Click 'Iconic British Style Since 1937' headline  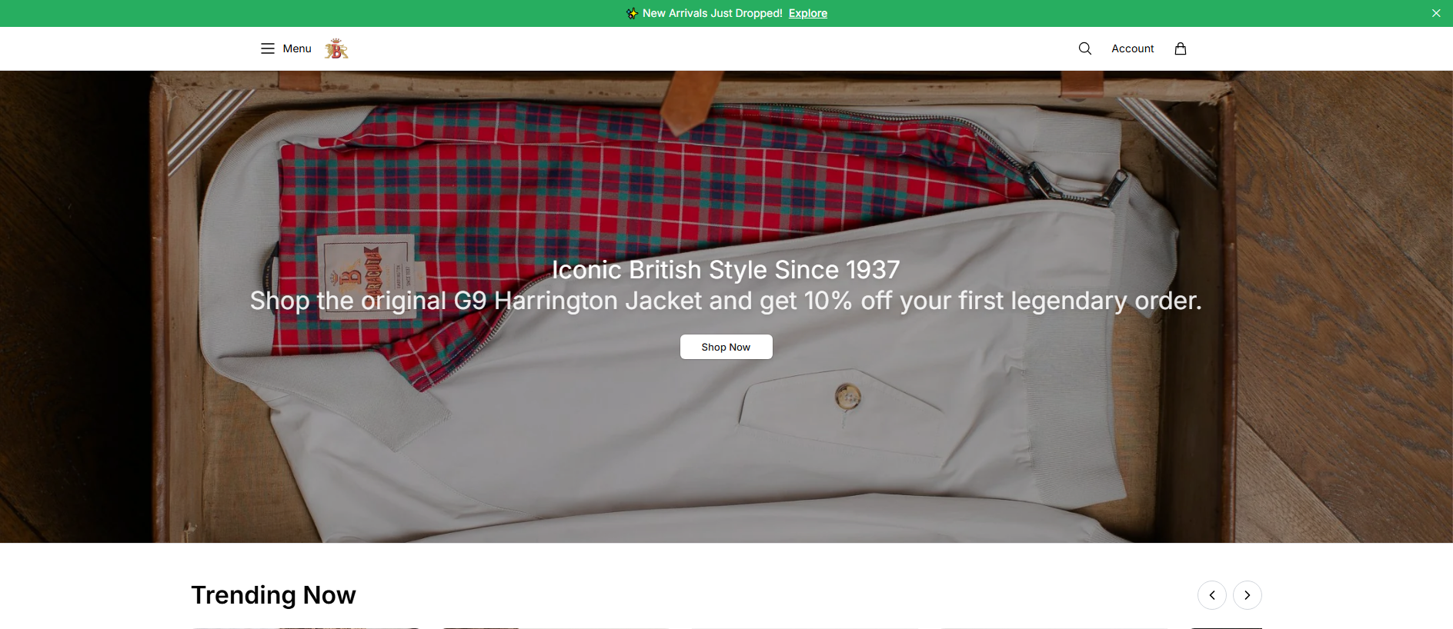726,270
